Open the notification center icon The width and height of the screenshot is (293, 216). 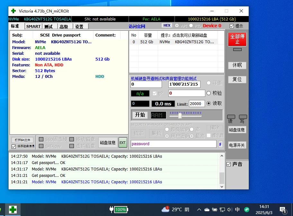point(283,210)
